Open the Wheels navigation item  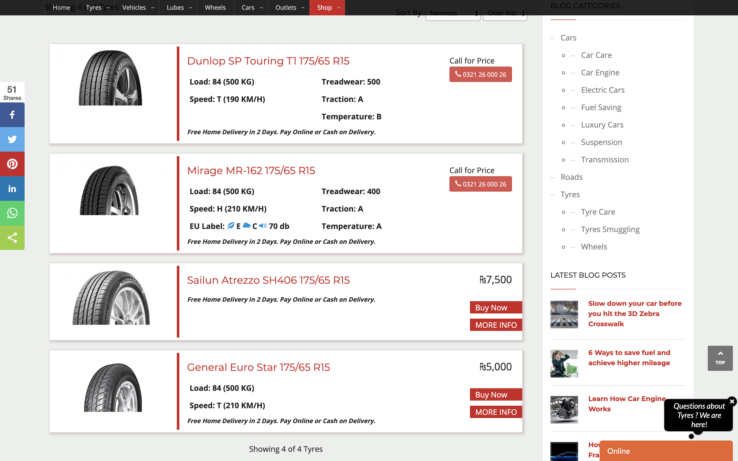tap(215, 8)
